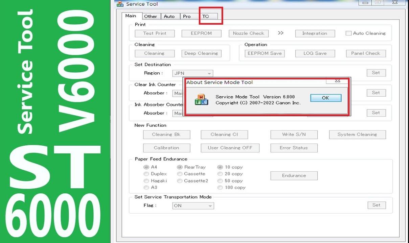
Task: Select the 100 copy option
Action: tap(220, 187)
